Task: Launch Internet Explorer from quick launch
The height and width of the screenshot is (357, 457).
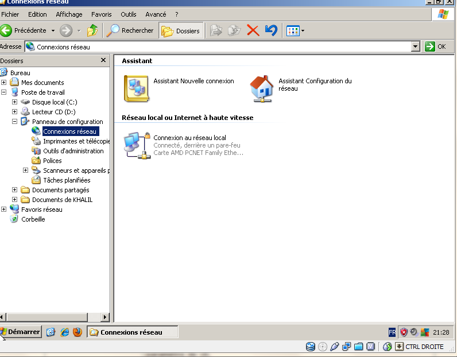Action: coord(64,332)
